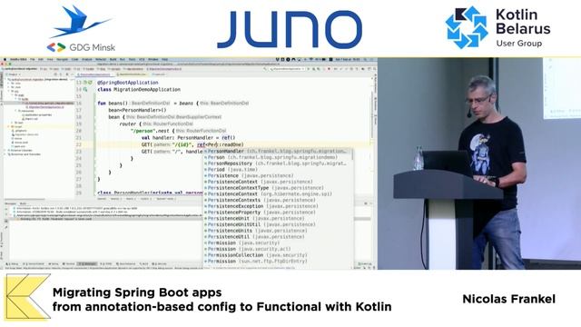Click Spring bean gutter icon on line 13
The image size is (581, 327).
pos(84,83)
